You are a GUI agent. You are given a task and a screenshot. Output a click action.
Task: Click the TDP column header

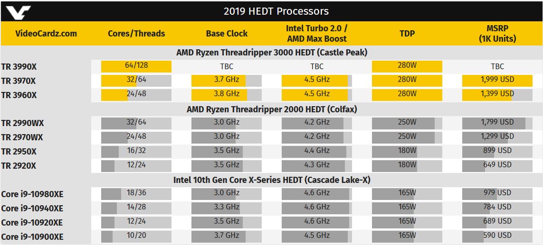pyautogui.click(x=407, y=34)
